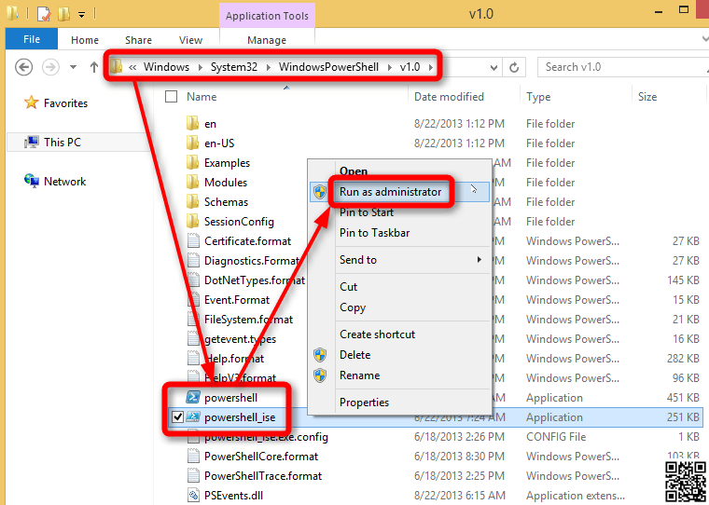Select the PowerShellCore.format file icon

click(x=193, y=457)
